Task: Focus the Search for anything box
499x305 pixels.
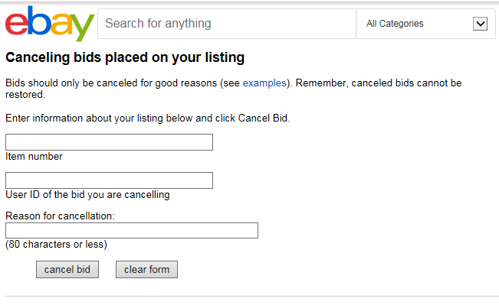Action: tap(227, 24)
